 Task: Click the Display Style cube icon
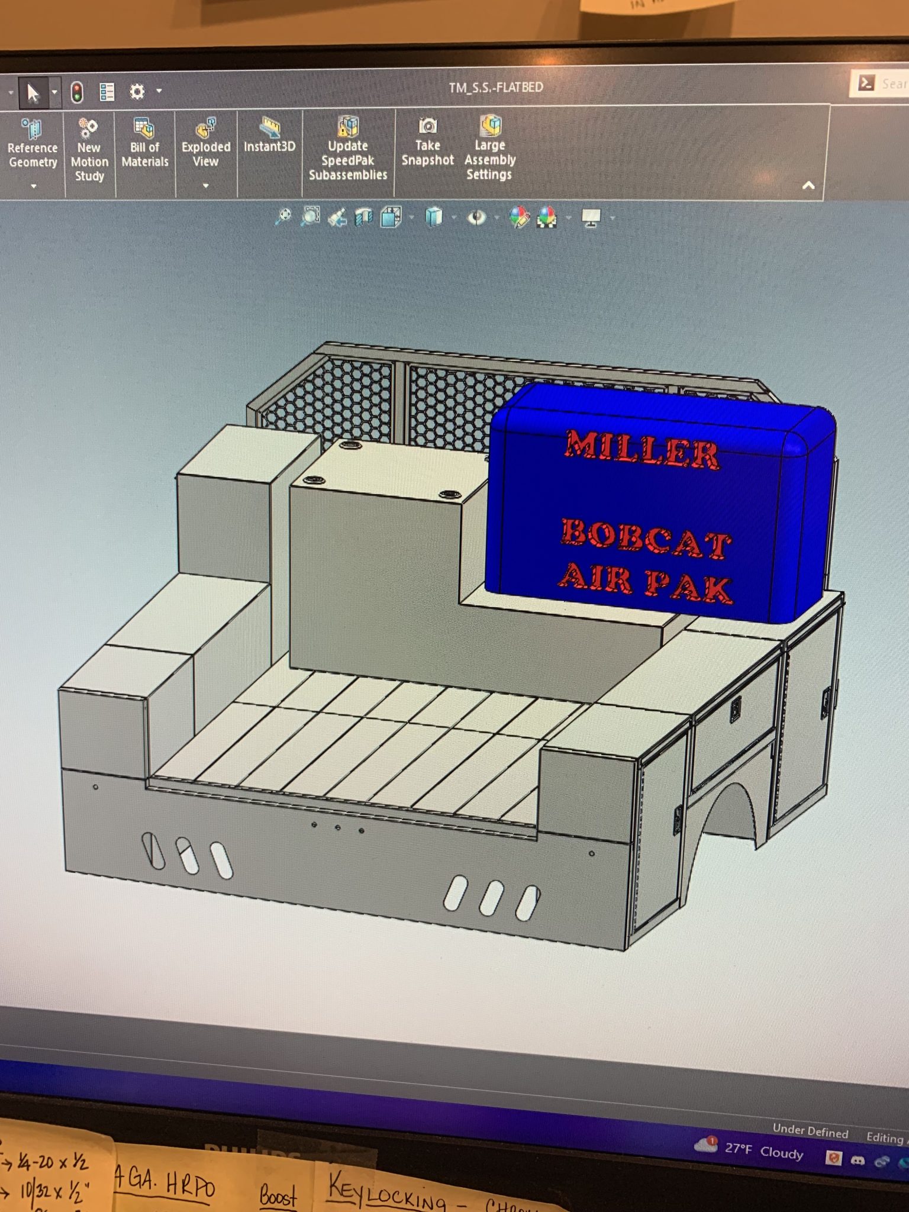point(434,217)
